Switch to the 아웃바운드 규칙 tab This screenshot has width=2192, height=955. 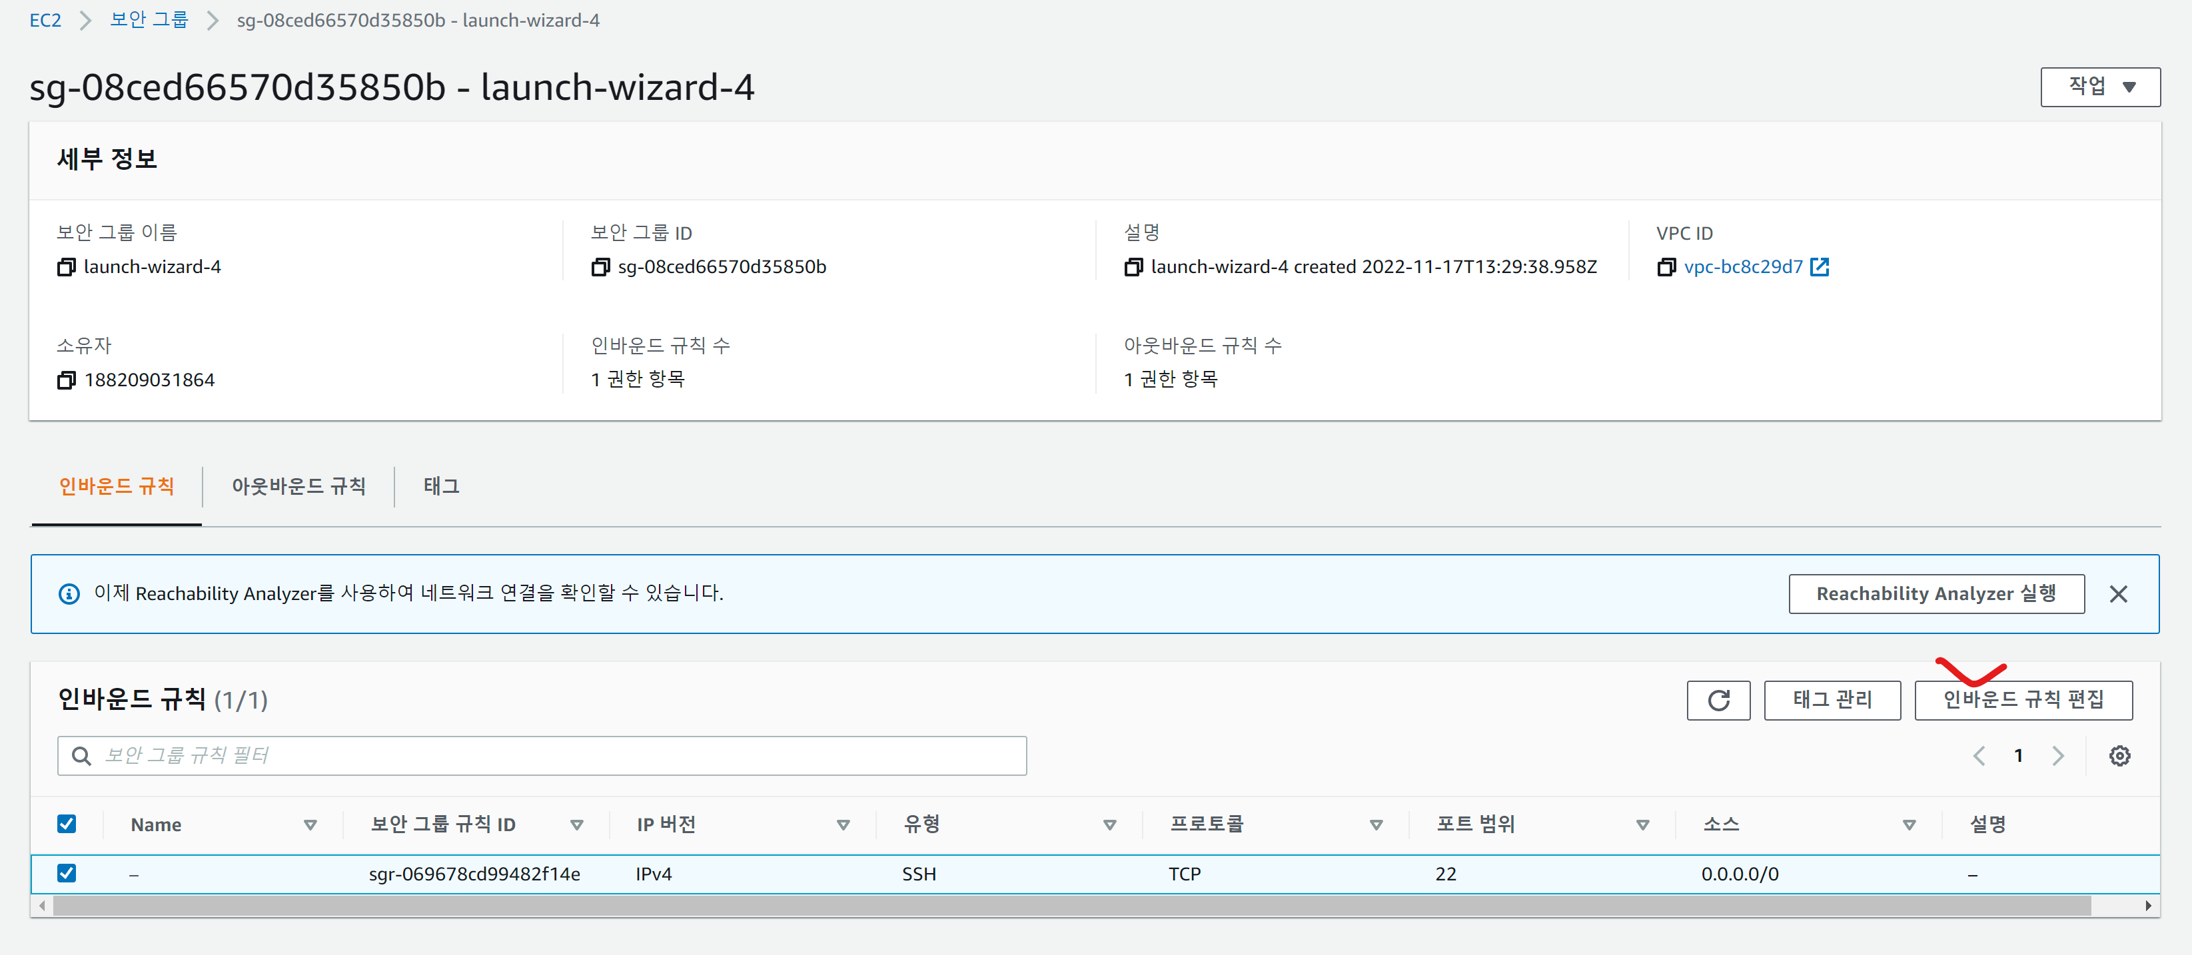point(298,486)
